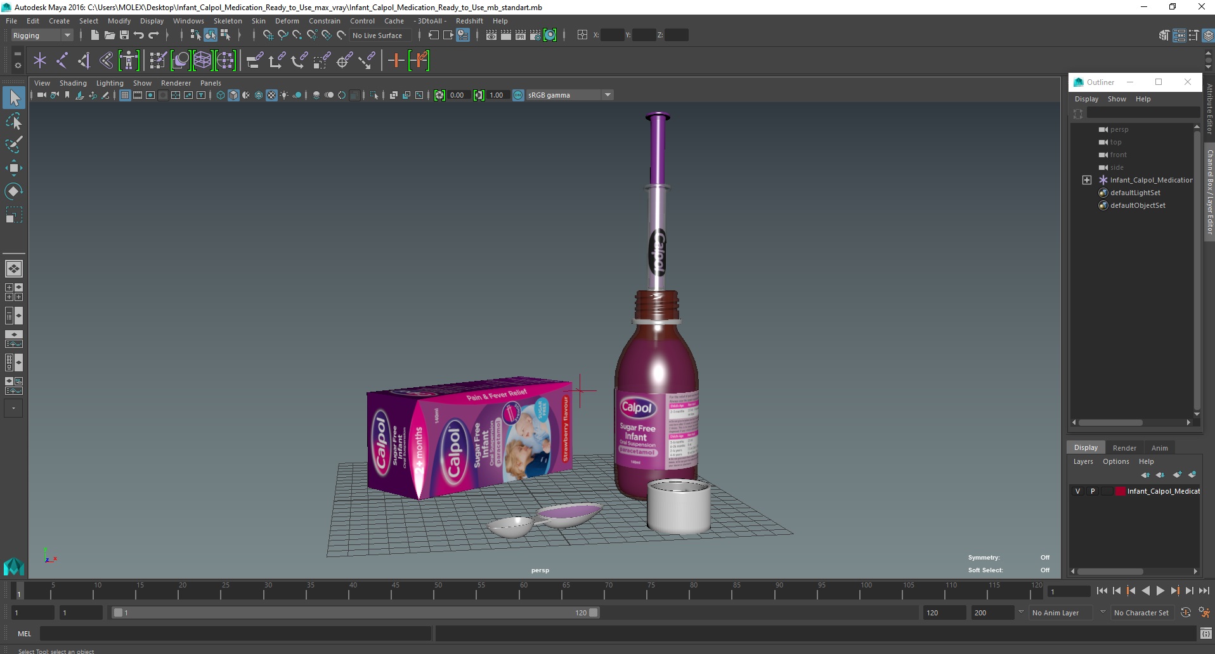
Task: Toggle snap to grids
Action: tap(268, 35)
